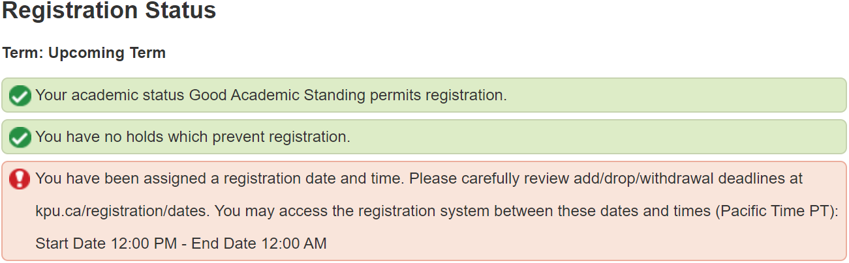This screenshot has height=263, width=849.
Task: Select the "Term:" label text
Action: point(23,53)
